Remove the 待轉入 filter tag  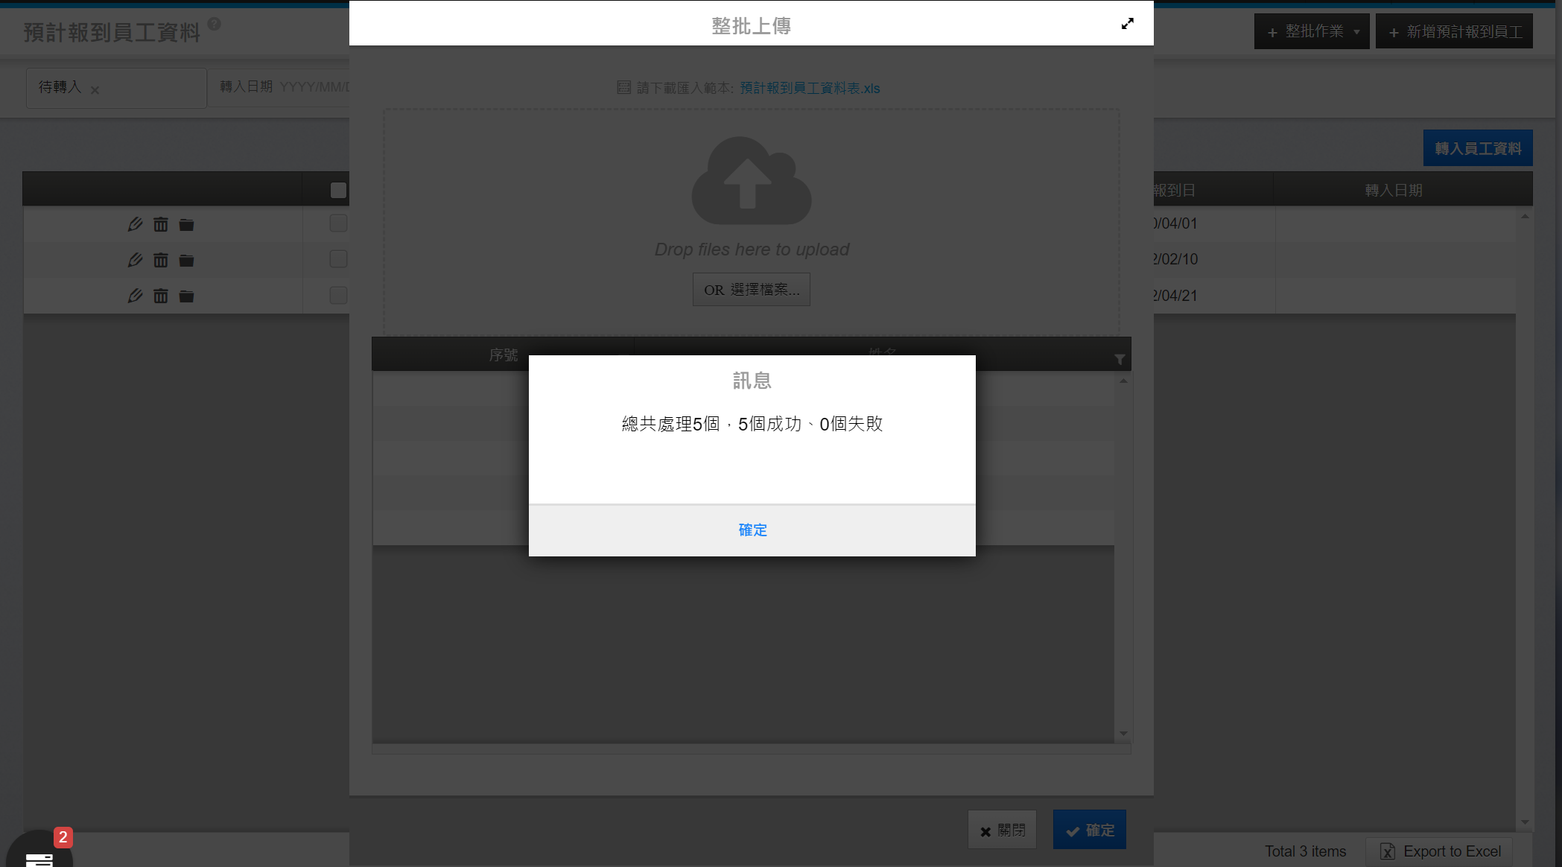click(x=95, y=90)
